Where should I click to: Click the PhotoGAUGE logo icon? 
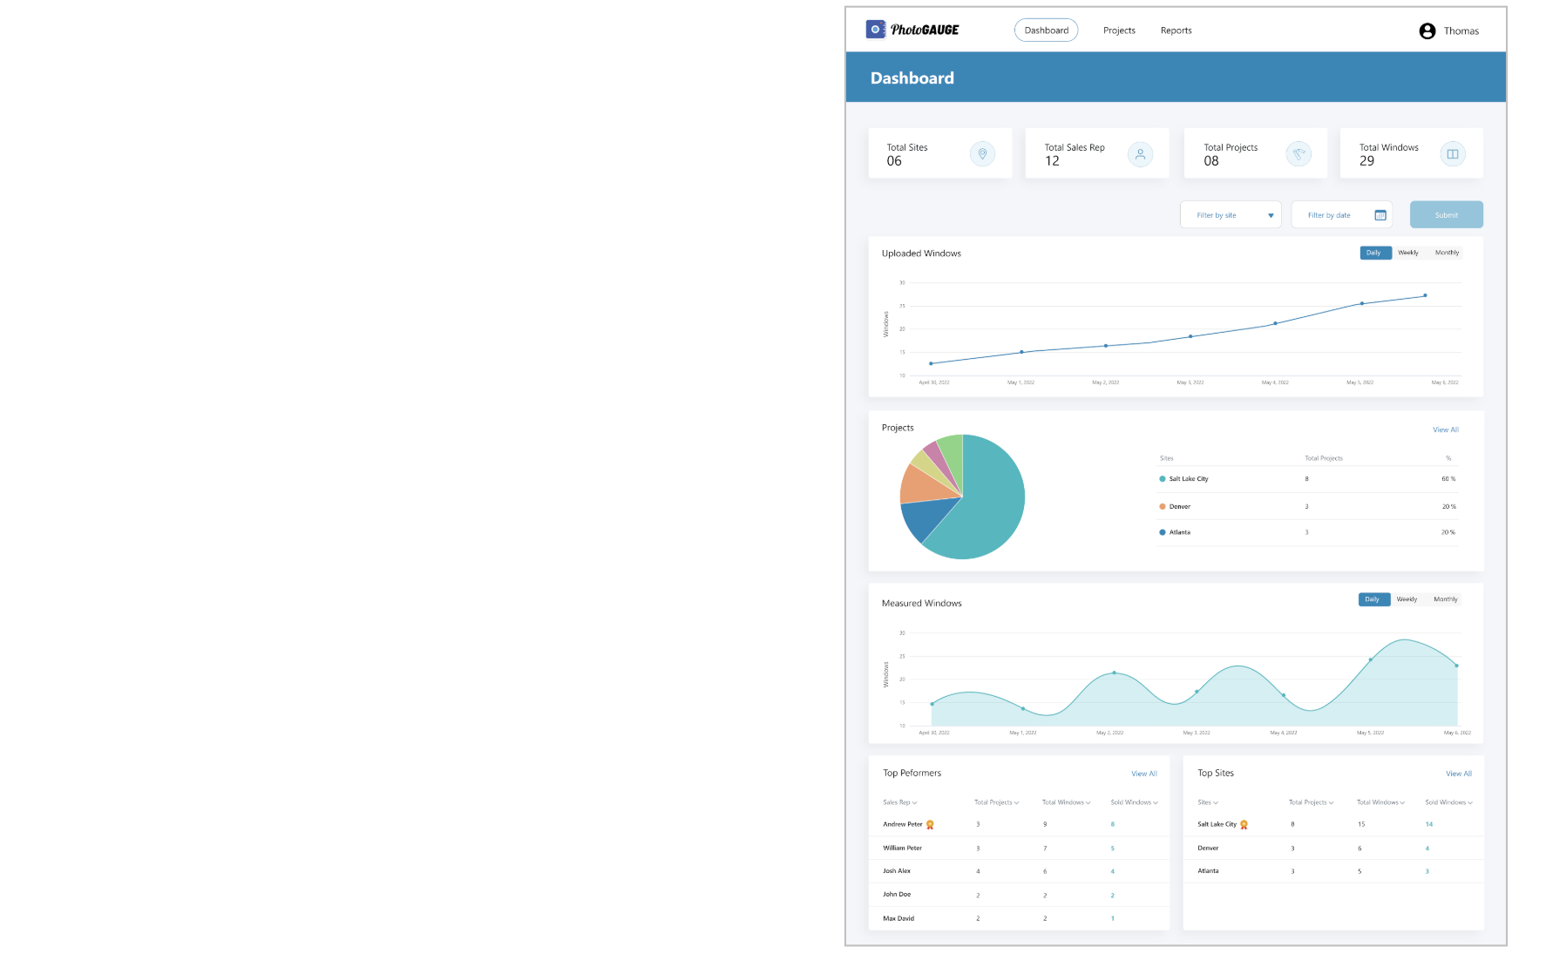coord(875,30)
